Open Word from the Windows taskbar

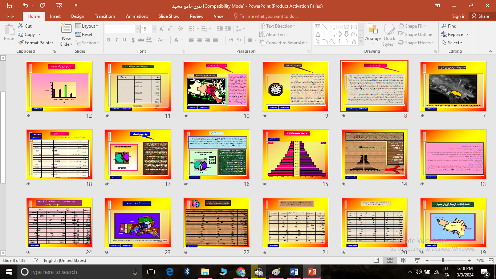[294, 272]
